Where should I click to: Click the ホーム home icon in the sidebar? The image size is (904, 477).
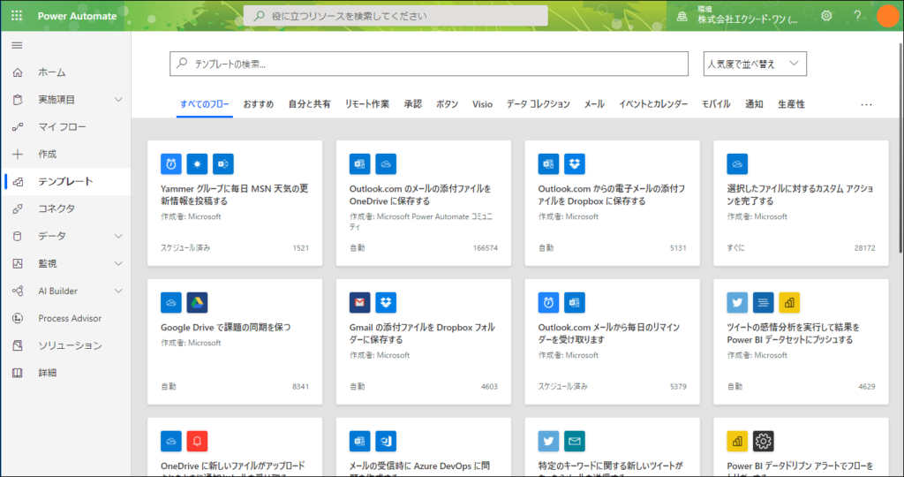tap(18, 72)
